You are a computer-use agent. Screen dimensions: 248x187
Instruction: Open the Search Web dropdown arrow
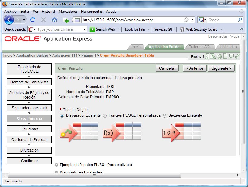(119, 29)
